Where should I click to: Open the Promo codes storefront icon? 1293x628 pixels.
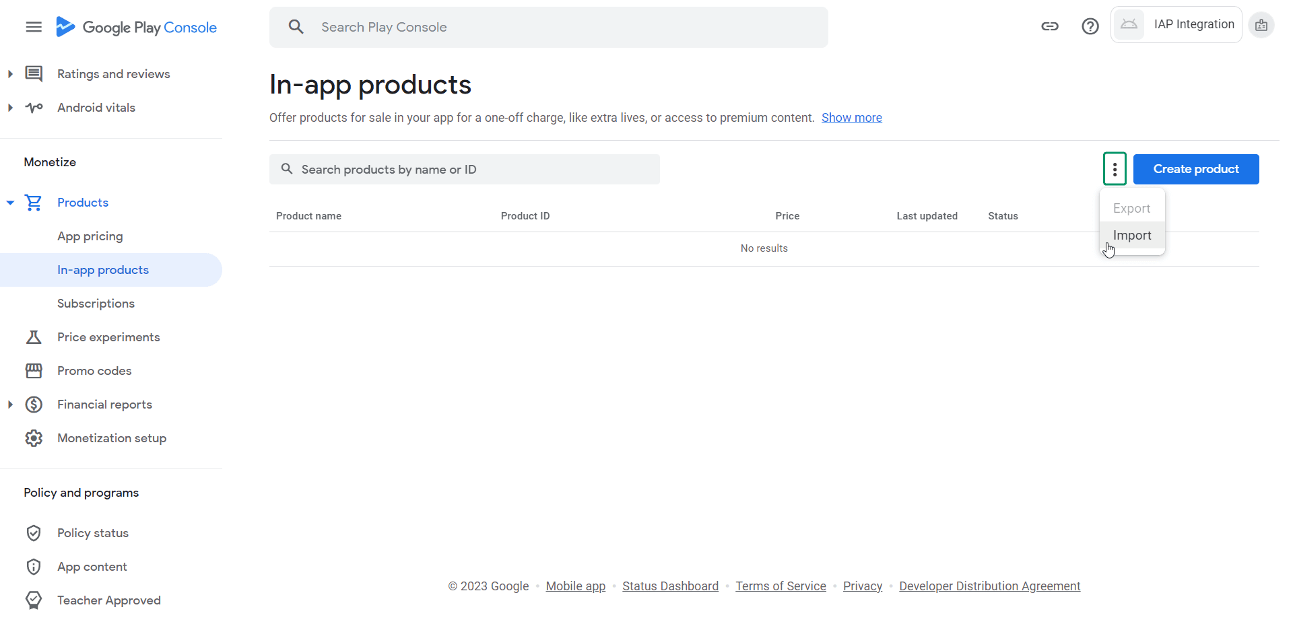[34, 370]
